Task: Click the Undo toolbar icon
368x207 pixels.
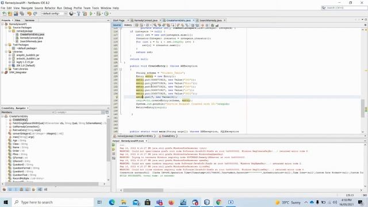Action: 29,14
